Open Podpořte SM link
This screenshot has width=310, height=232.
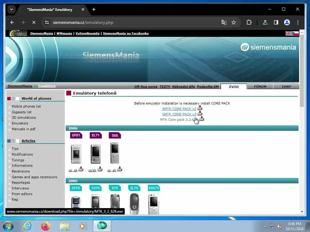point(208,87)
